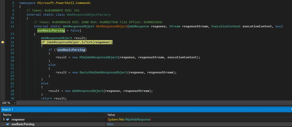Click BasicHtmlWebResponseObject on line 23
Image resolution: width=292 pixels, height=127 pixels.
click(103, 72)
